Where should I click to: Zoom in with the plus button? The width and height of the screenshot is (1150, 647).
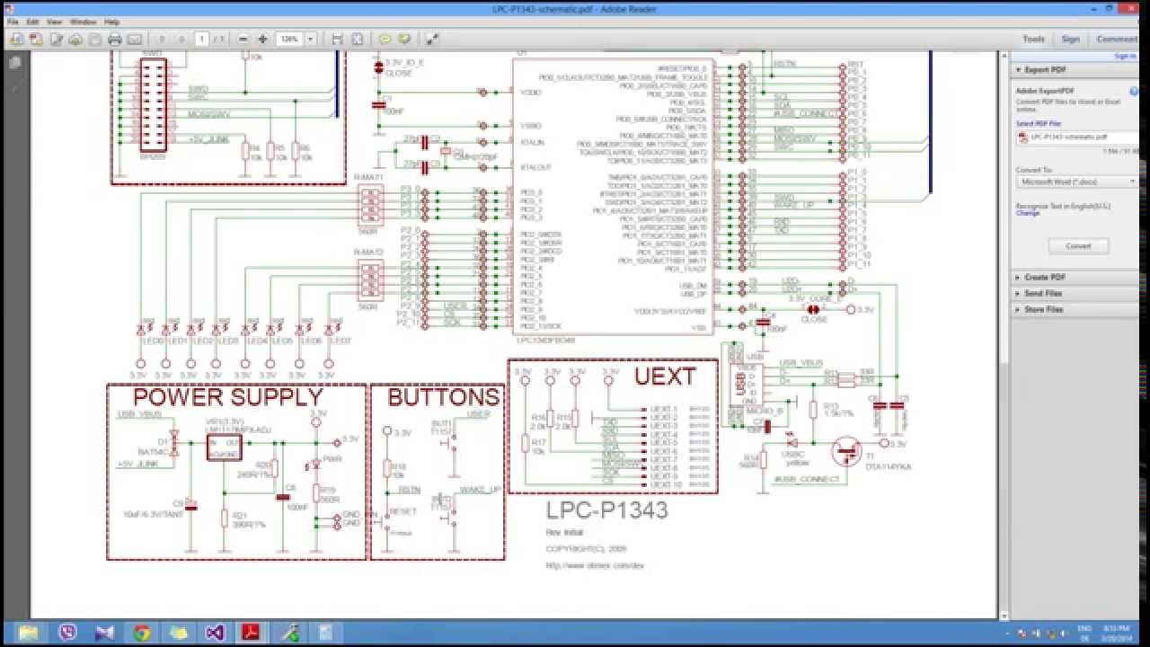pos(262,40)
